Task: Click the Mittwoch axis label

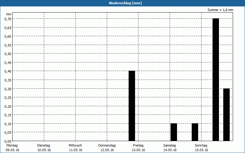Action: (75, 145)
